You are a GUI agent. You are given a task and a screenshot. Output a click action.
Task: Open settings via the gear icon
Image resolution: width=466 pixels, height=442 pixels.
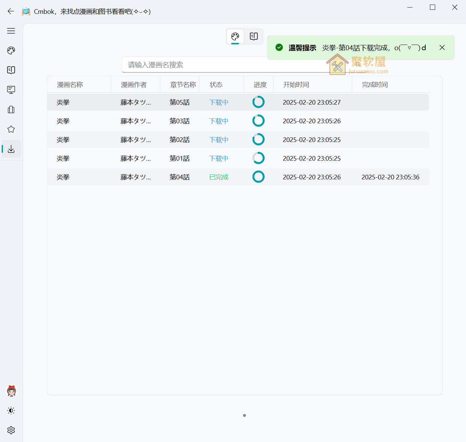click(x=11, y=430)
